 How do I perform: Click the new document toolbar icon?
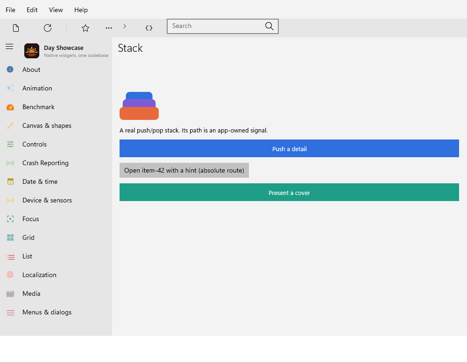(x=16, y=28)
